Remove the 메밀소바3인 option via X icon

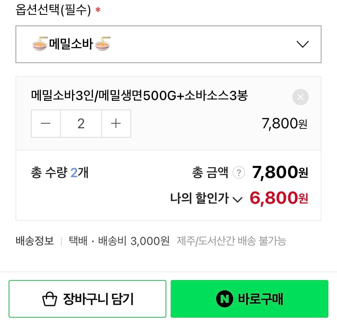(300, 97)
